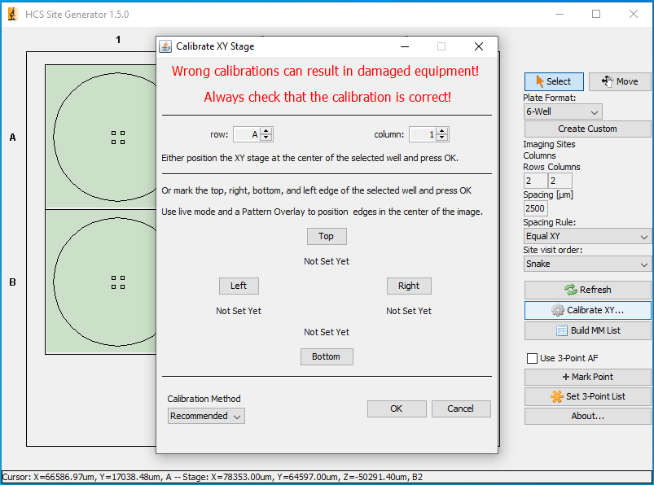Click the Java icon in dialog title bar
Image resolution: width=654 pixels, height=485 pixels.
[165, 46]
